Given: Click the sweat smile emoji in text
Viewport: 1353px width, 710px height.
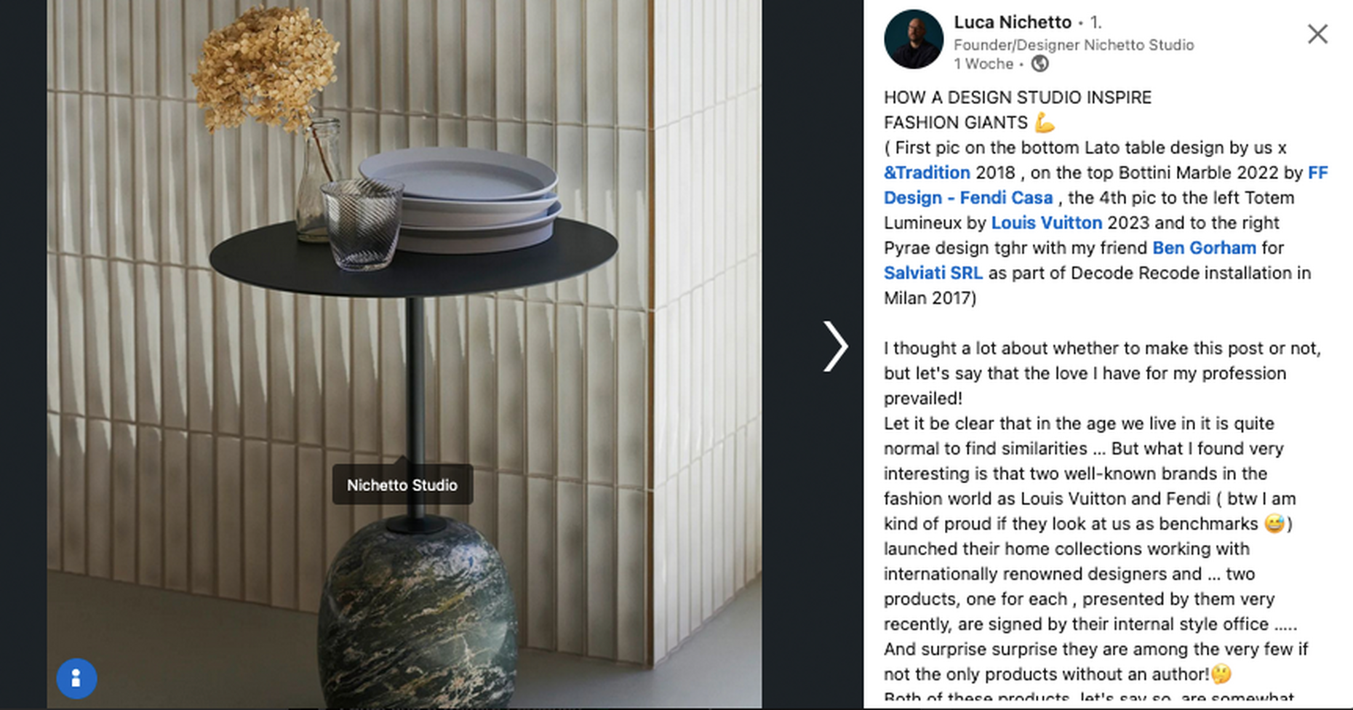Looking at the screenshot, I should pyautogui.click(x=1274, y=524).
